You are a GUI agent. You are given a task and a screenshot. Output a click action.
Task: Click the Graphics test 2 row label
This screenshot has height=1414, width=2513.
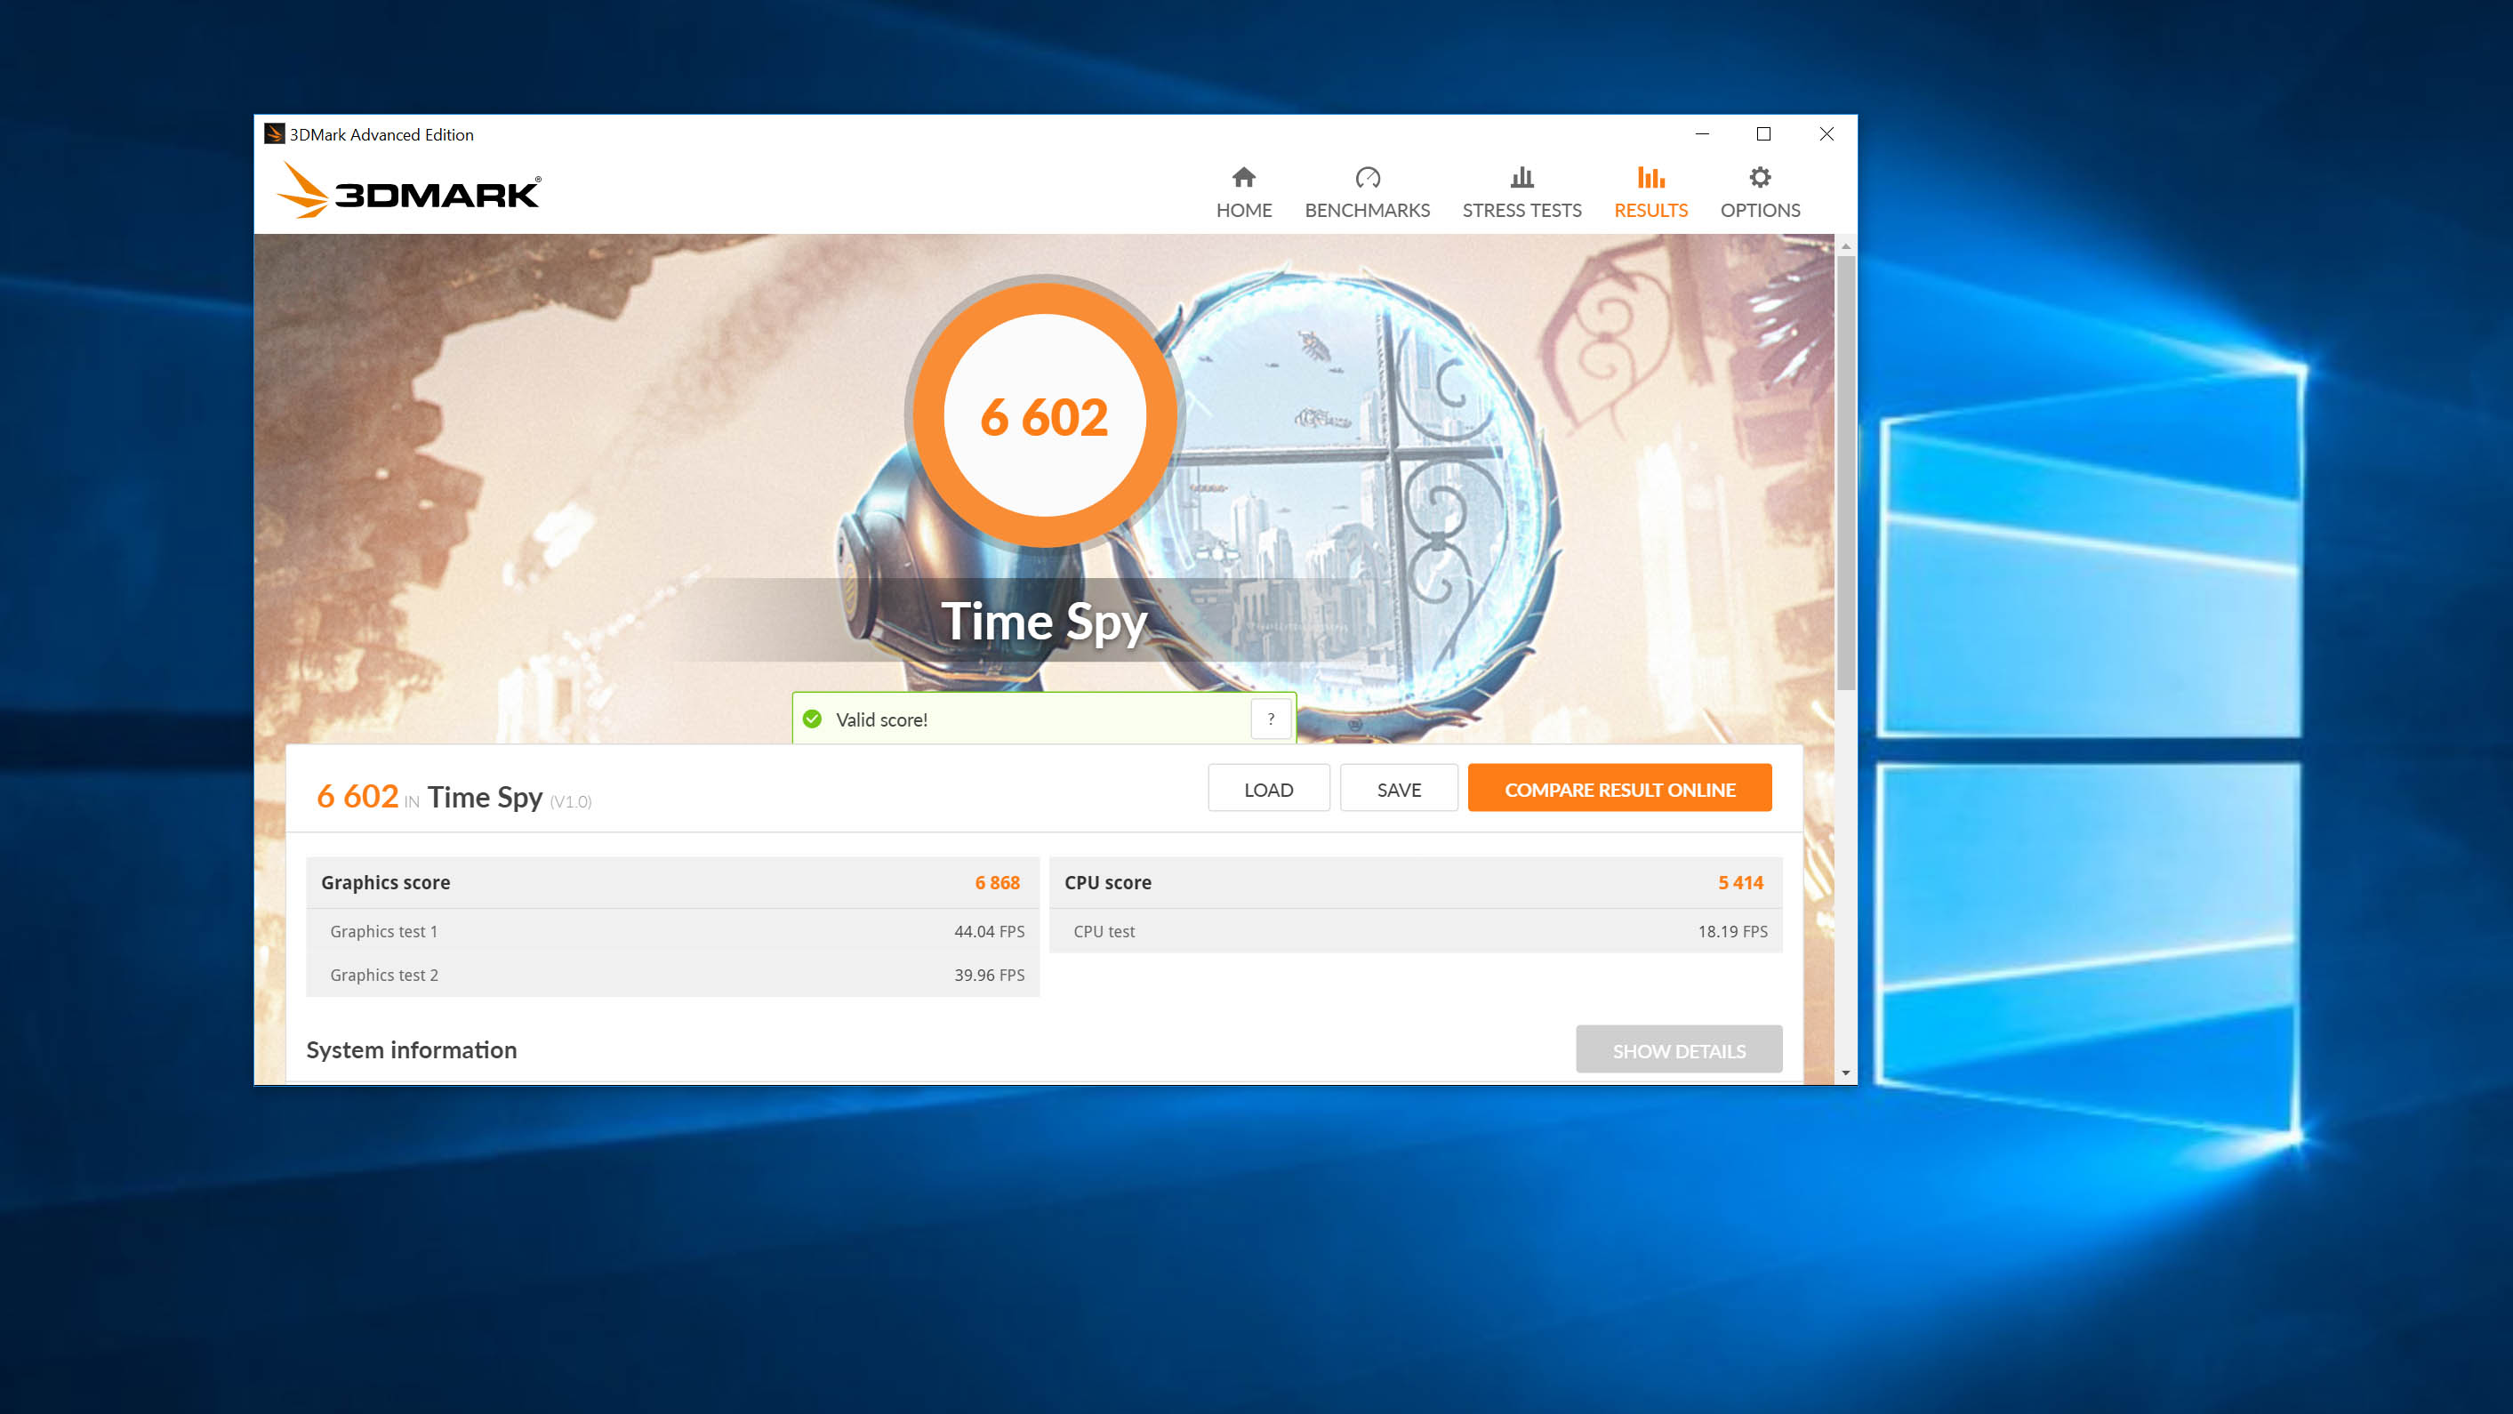pyautogui.click(x=383, y=975)
